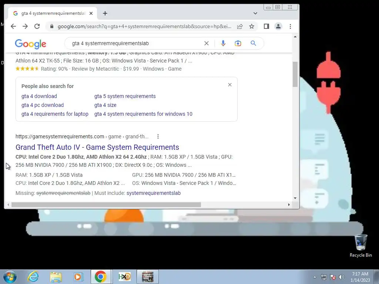This screenshot has height=284, width=379.
Task: Open the gta 4 download suggestion
Action: point(39,96)
